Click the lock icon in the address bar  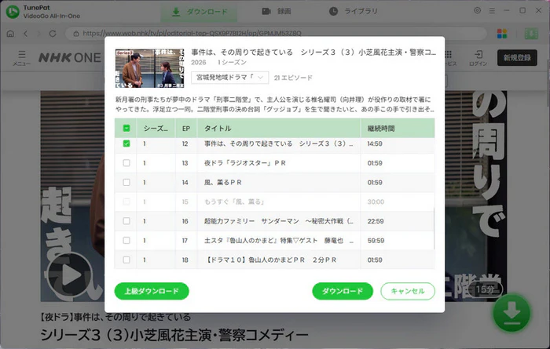(75, 34)
